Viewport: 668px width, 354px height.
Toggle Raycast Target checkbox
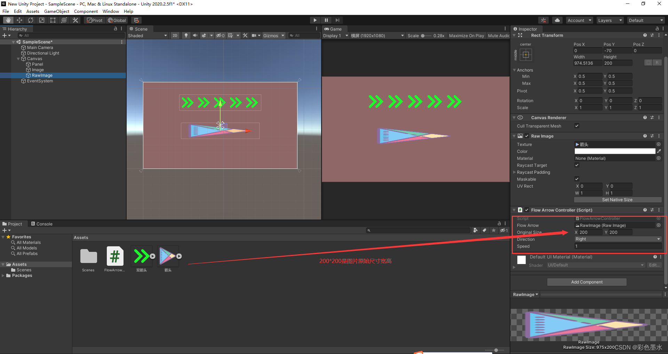pyautogui.click(x=577, y=165)
